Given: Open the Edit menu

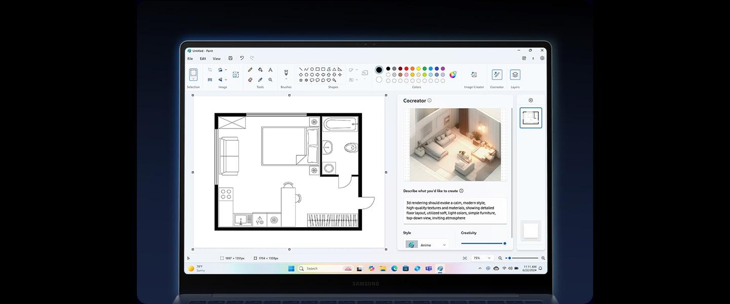Looking at the screenshot, I should click(203, 59).
